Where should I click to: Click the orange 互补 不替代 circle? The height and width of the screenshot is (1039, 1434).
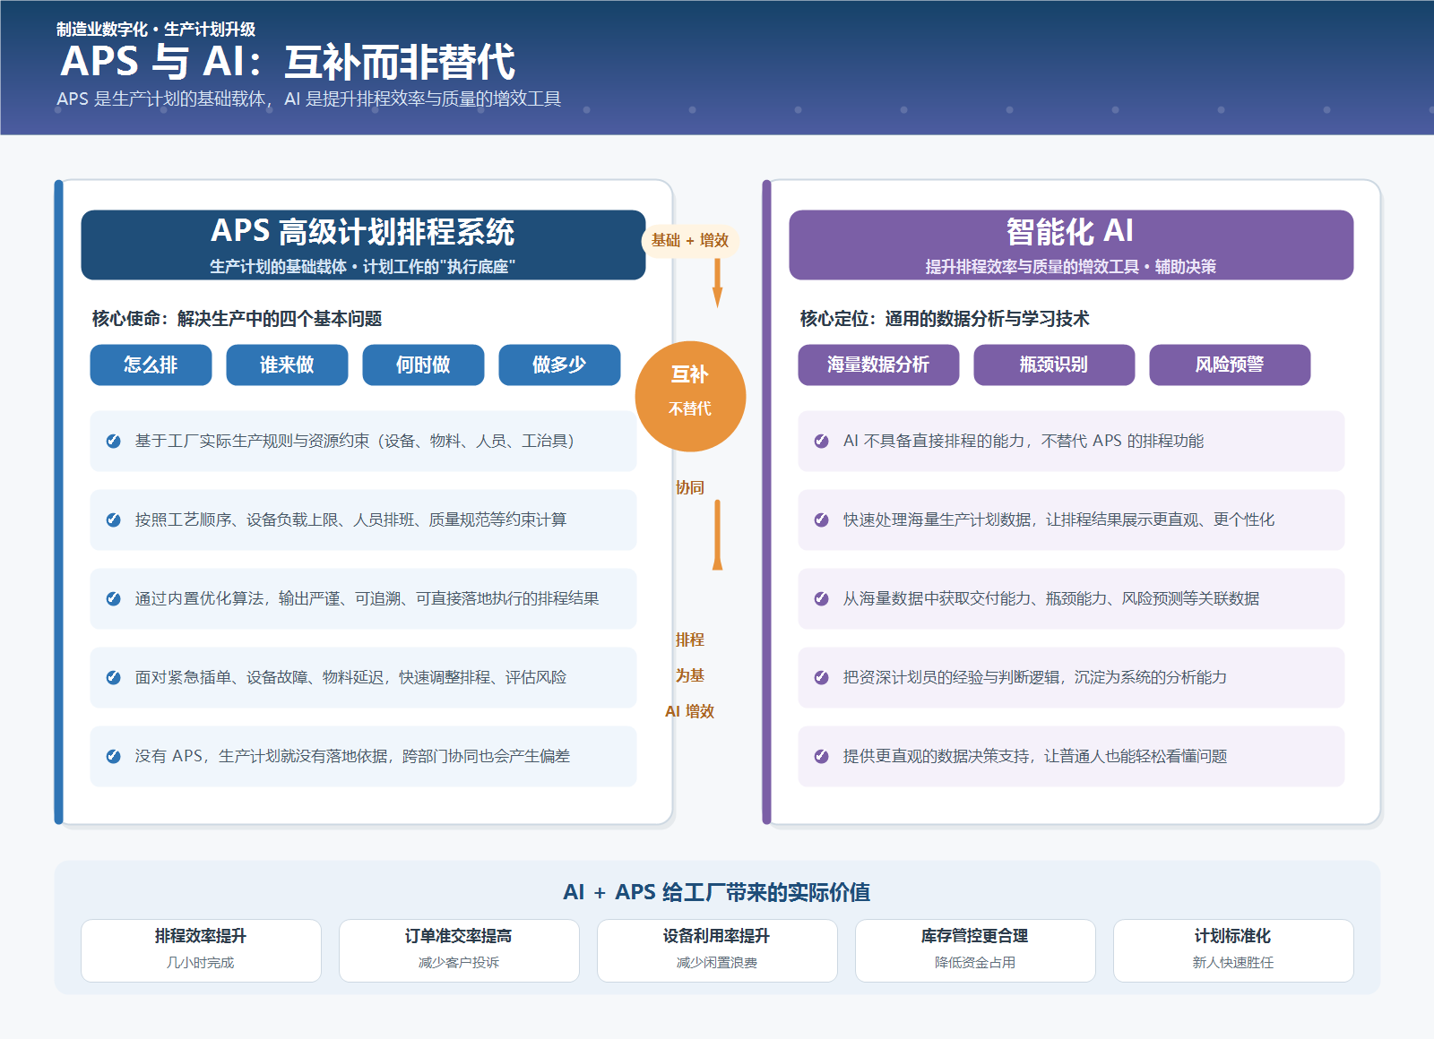tap(690, 396)
